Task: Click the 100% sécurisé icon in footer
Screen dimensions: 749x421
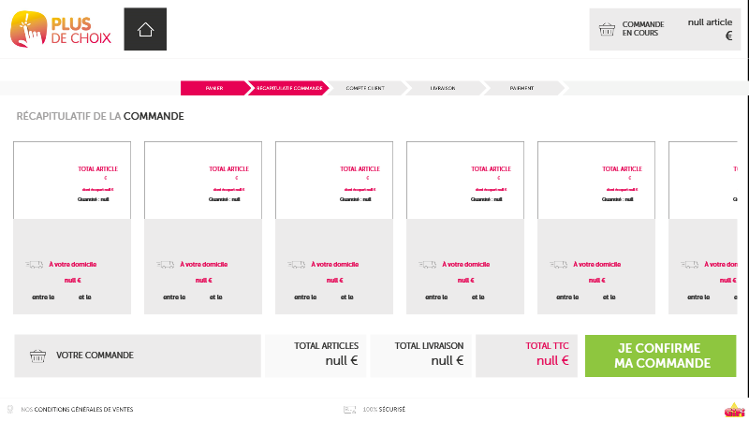Action: tap(349, 409)
